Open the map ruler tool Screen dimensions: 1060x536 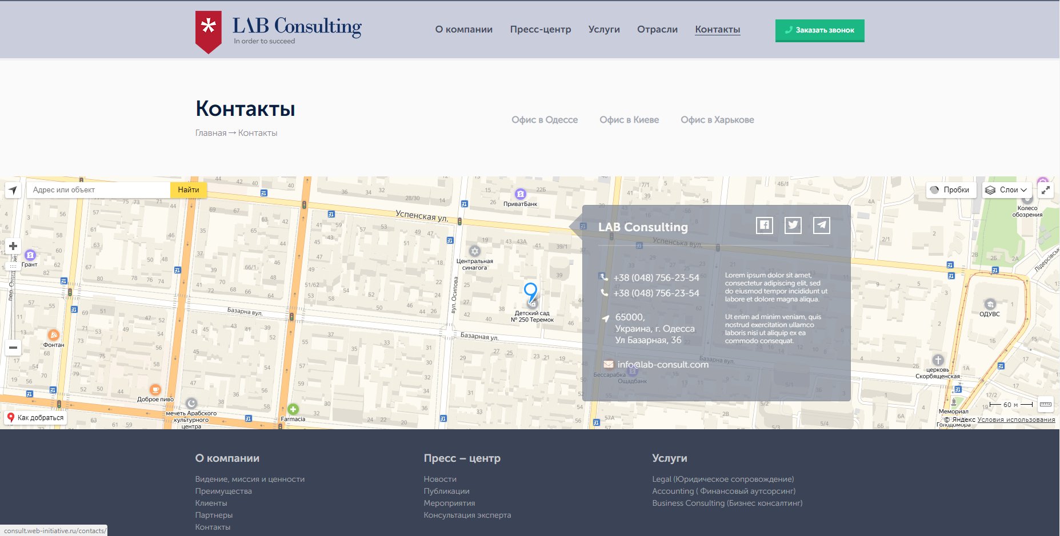click(1046, 404)
